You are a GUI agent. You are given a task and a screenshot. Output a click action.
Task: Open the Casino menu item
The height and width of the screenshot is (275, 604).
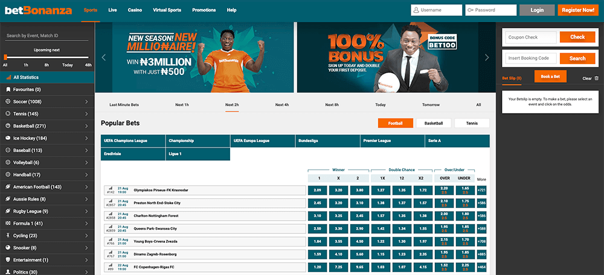[x=135, y=10]
